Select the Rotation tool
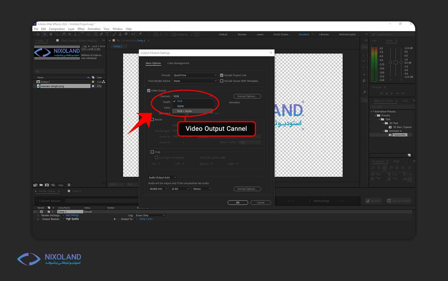 [x=83, y=34]
